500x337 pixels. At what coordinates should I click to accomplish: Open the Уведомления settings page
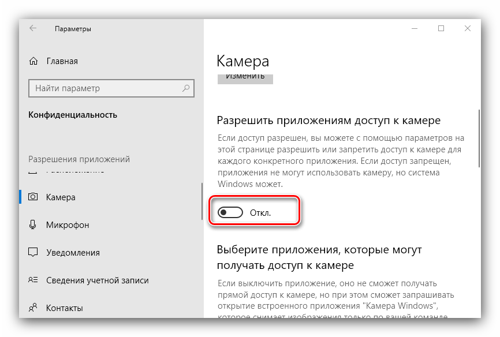pos(73,253)
